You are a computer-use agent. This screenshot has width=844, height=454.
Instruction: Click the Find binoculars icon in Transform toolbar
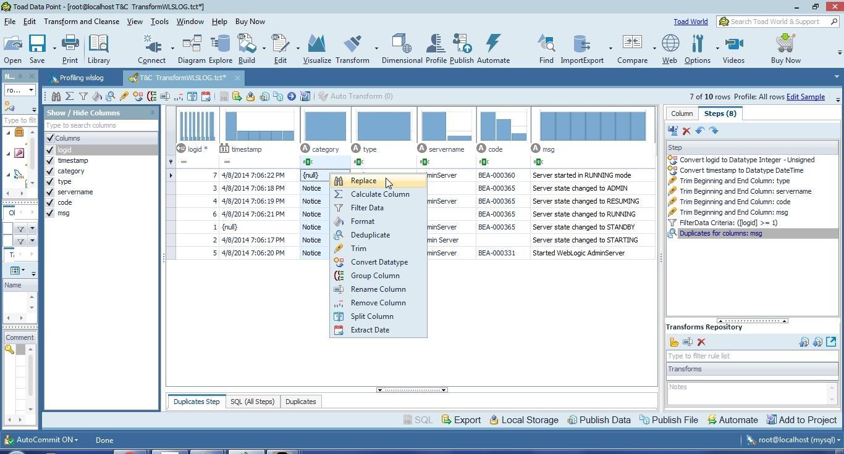[x=56, y=96]
